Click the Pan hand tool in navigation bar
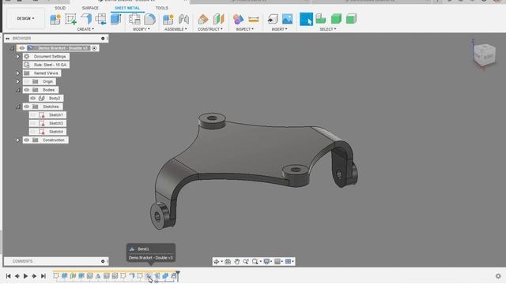This screenshot has height=284, width=506. coord(237,261)
